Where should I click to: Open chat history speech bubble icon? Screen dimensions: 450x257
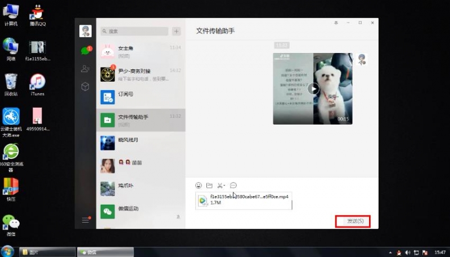(233, 185)
